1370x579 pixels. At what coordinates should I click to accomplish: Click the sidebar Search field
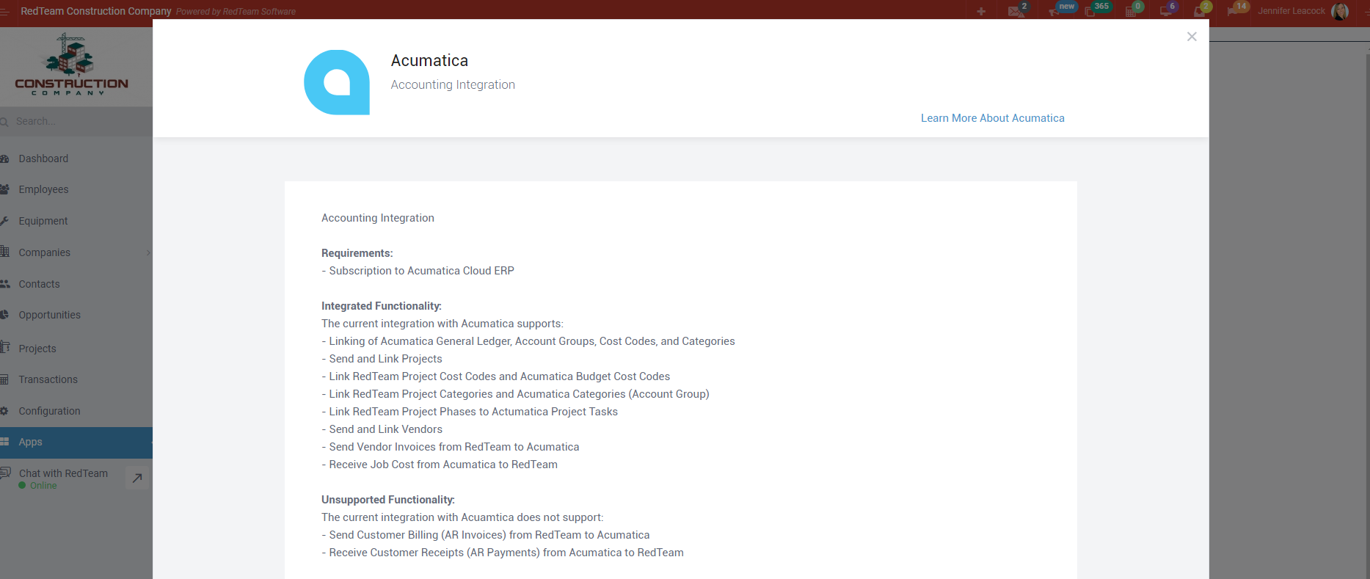73,121
